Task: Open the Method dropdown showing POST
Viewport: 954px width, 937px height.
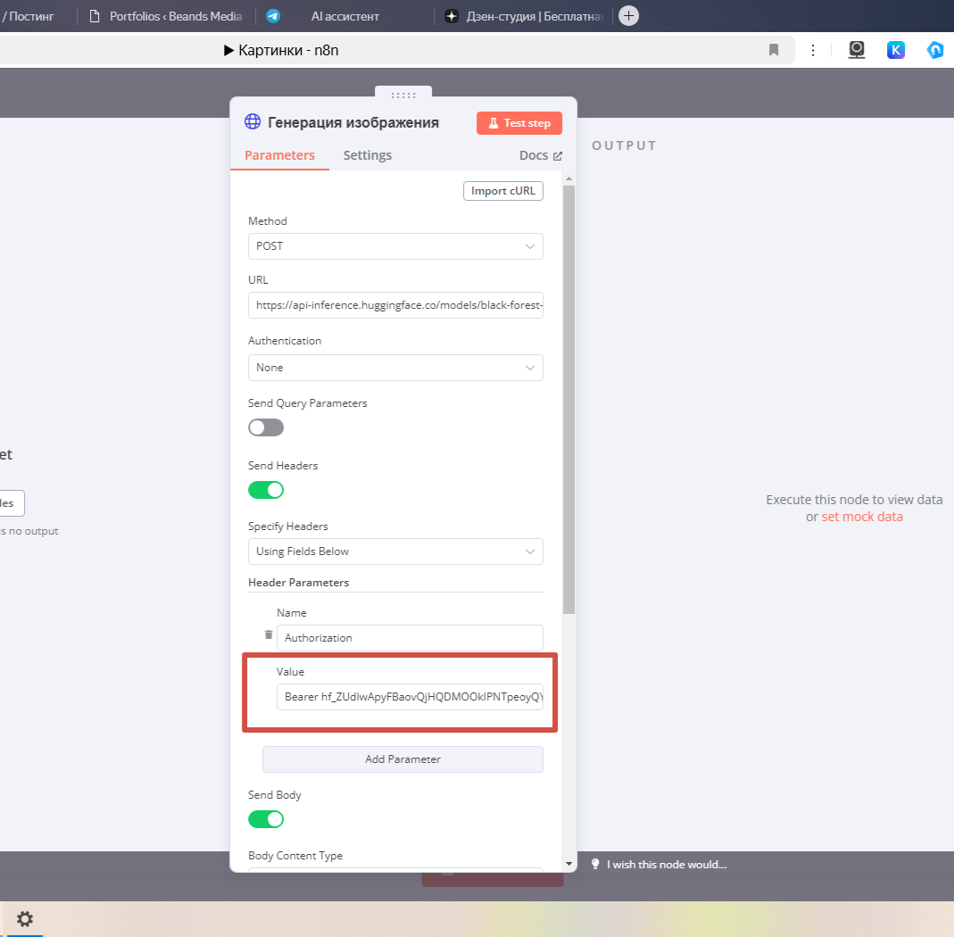Action: point(395,246)
